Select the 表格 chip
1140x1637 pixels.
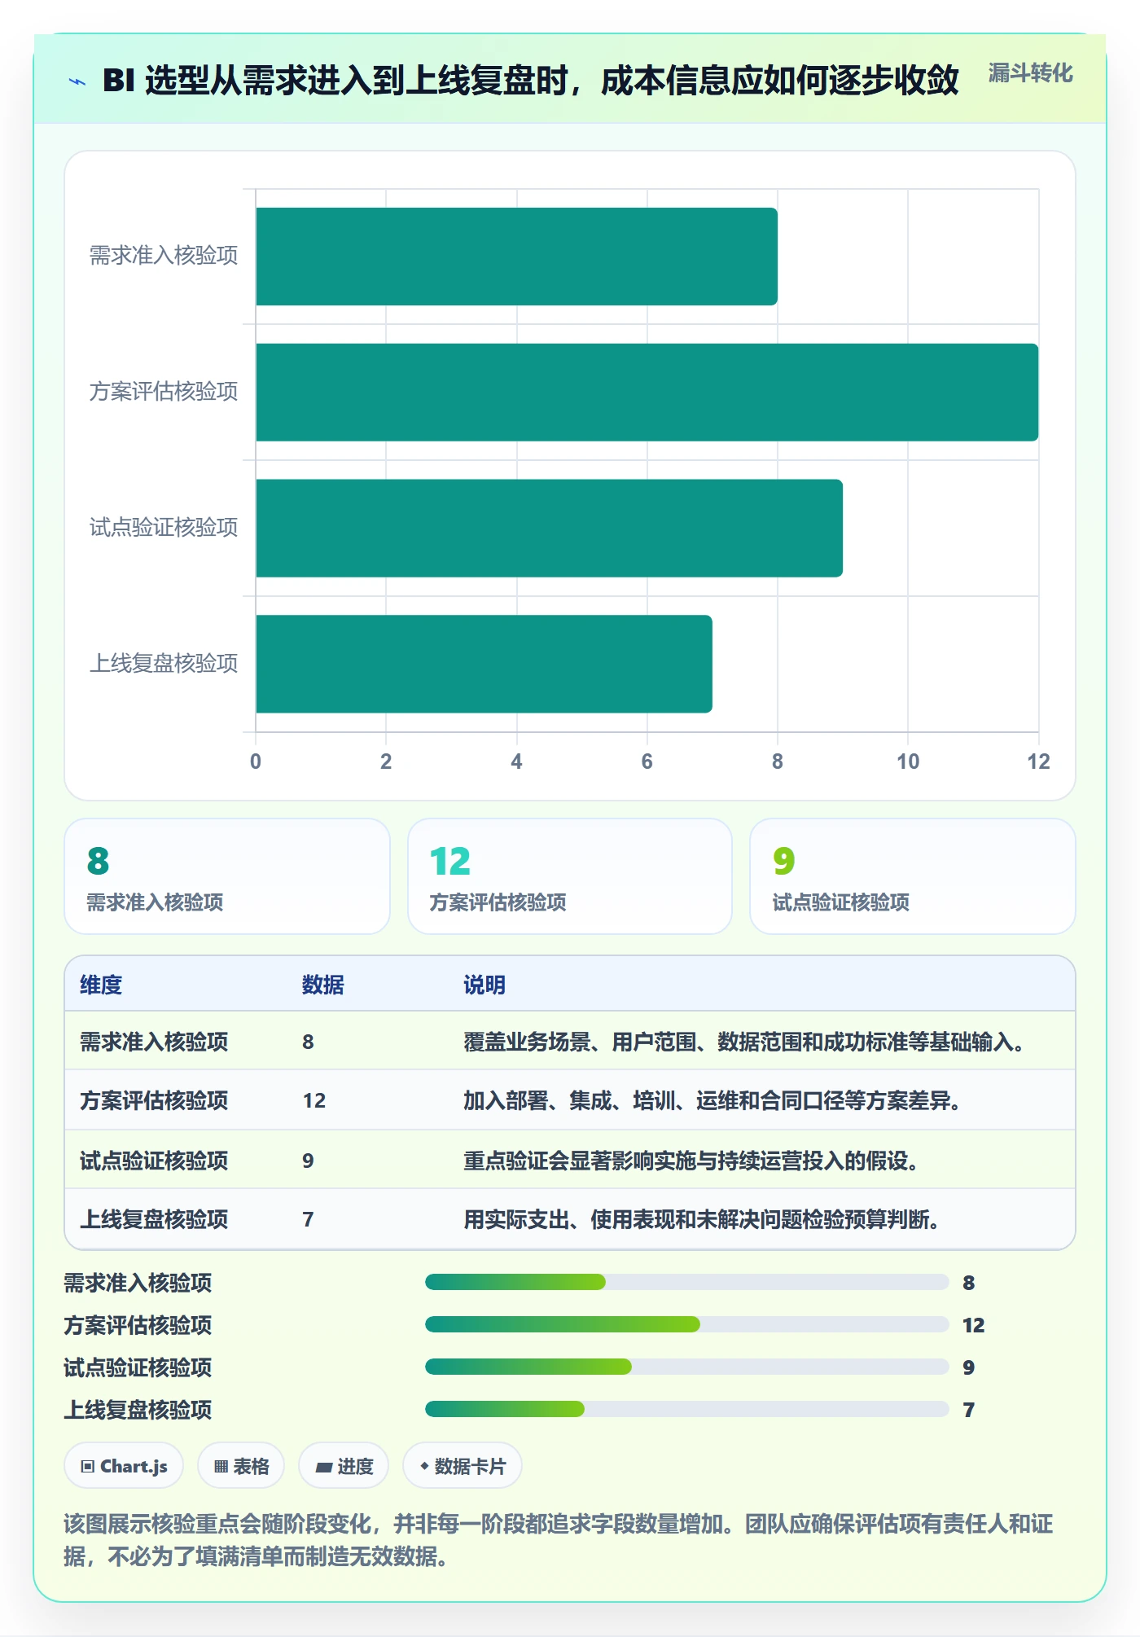pyautogui.click(x=241, y=1466)
